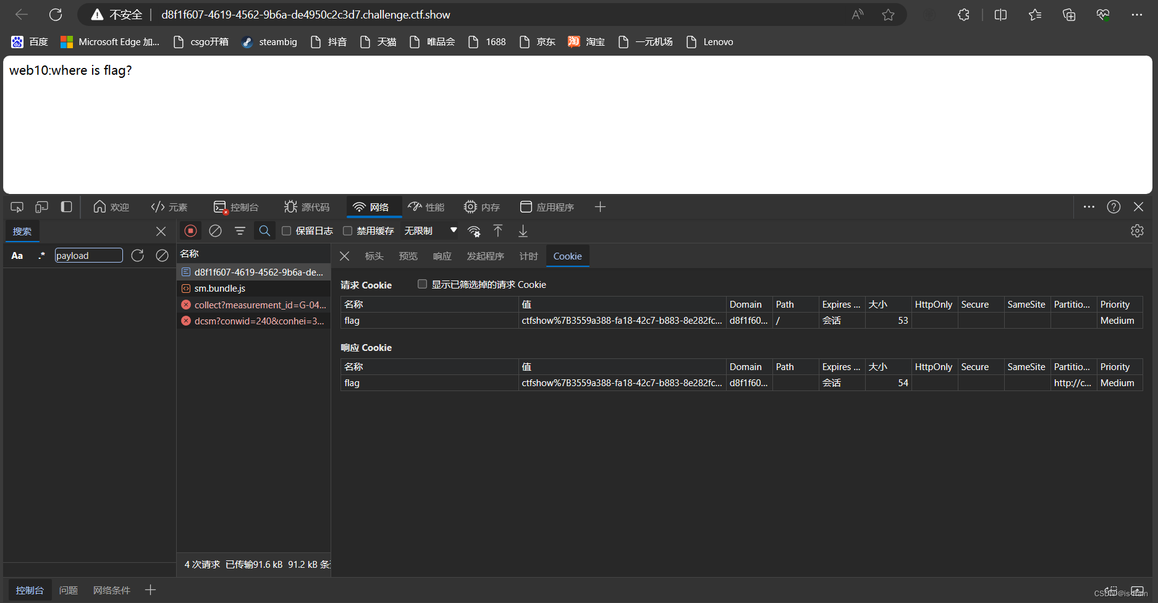Select the sm.bundle.js request

(x=219, y=288)
